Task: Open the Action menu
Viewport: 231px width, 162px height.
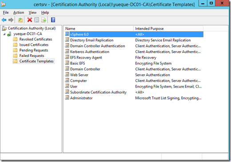Action: click(19, 12)
